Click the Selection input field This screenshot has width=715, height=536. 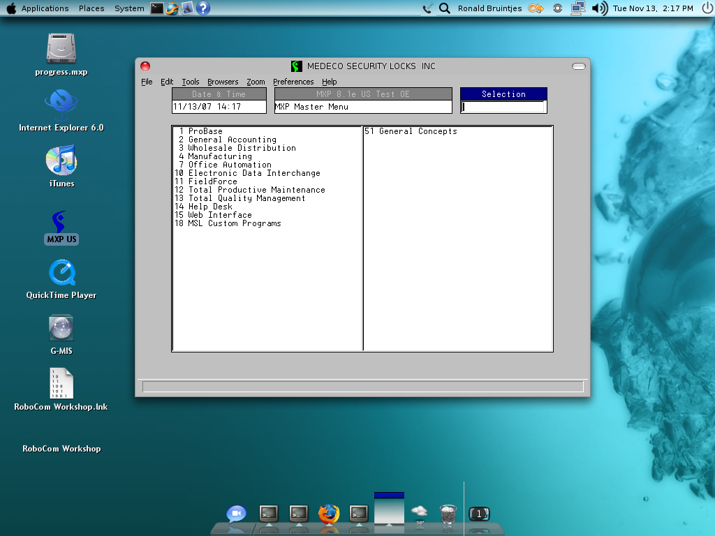point(503,107)
